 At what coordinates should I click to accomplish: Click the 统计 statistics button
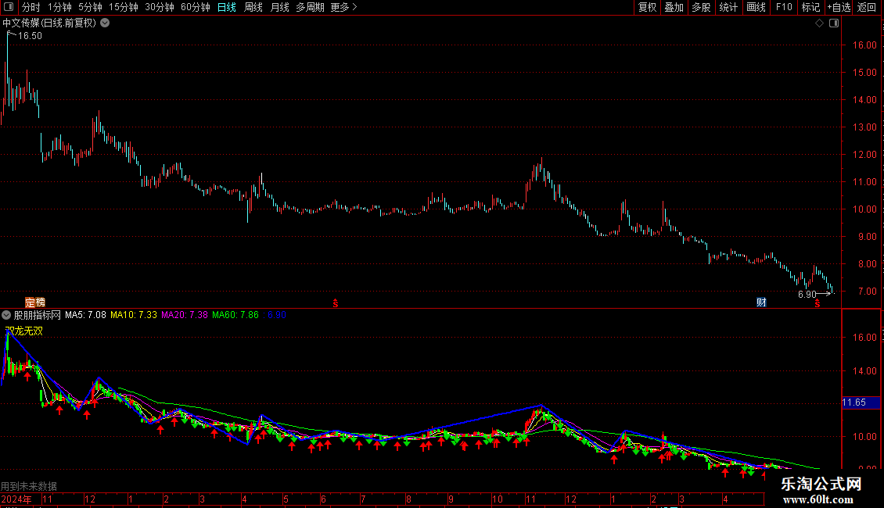[x=728, y=7]
